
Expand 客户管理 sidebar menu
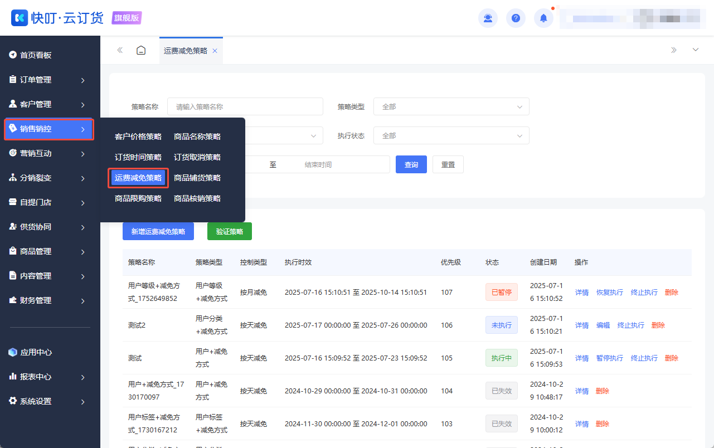coord(50,104)
